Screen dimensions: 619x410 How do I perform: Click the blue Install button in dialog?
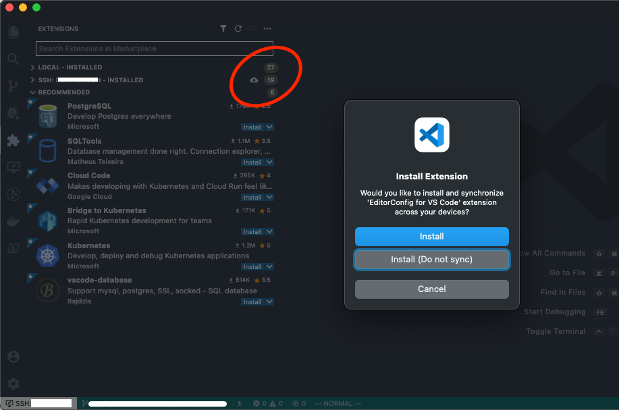coord(432,237)
